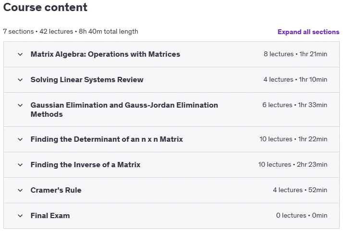
Task: Open Finding the Inverse of a Matrix
Action: (86, 164)
